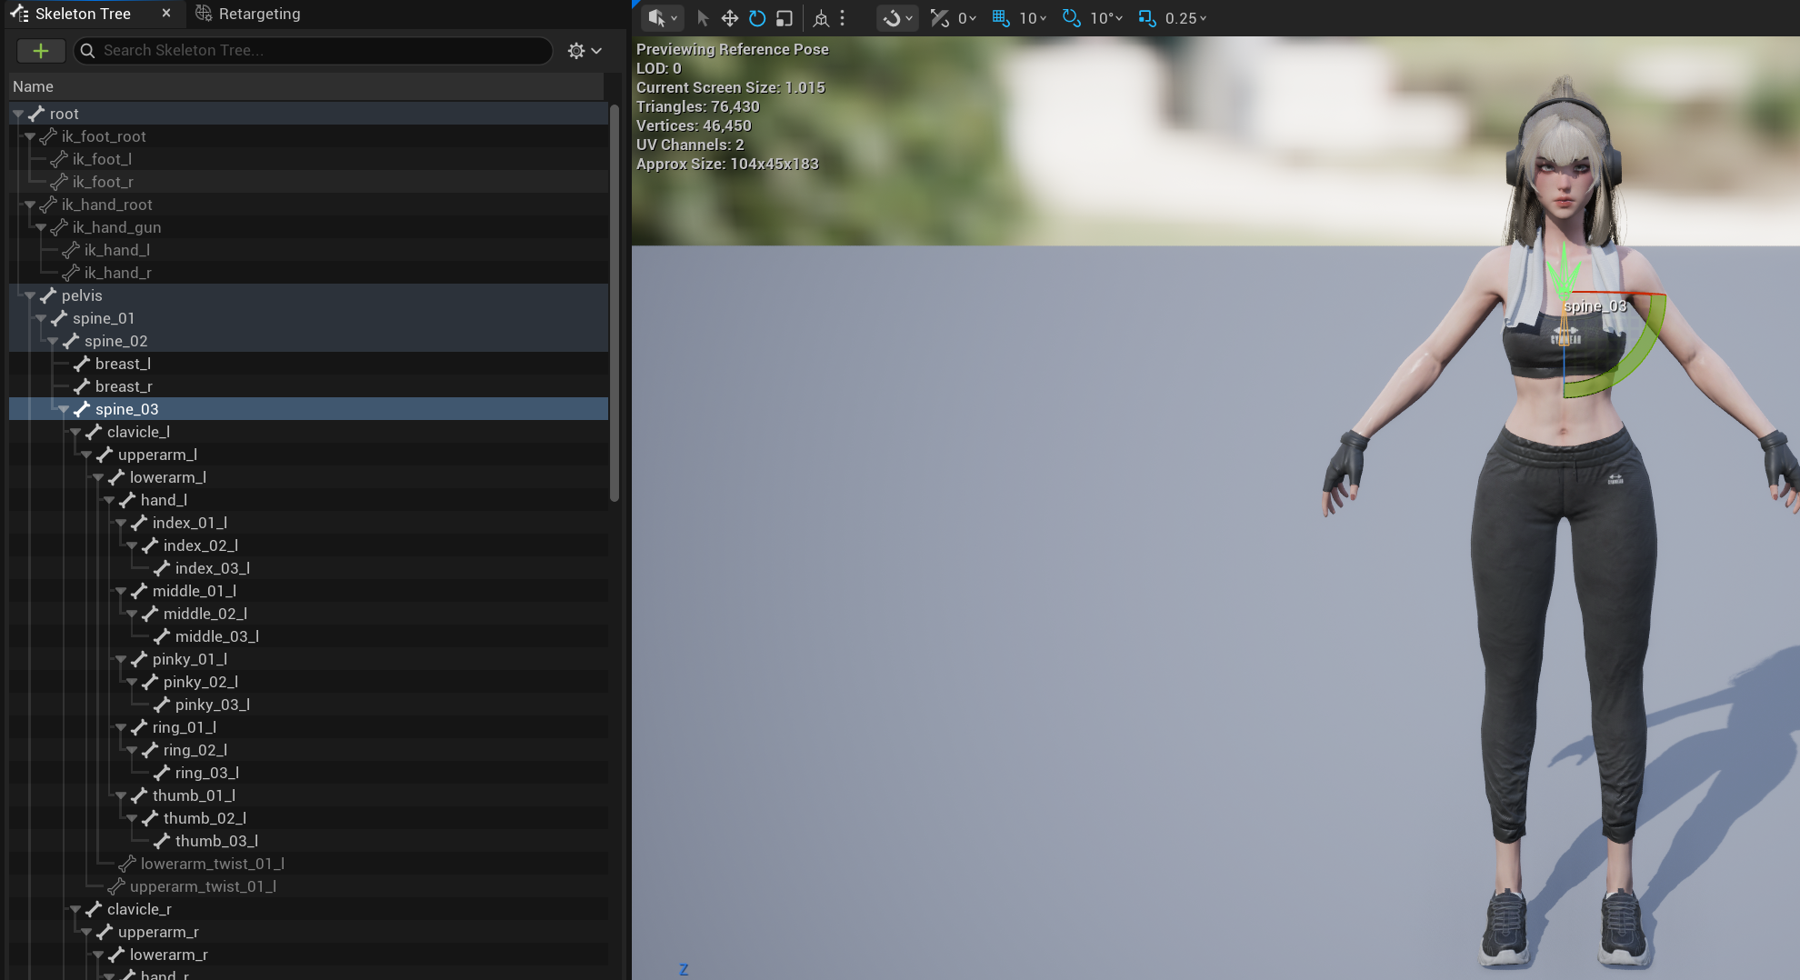The height and width of the screenshot is (980, 1800).
Task: Toggle grid location snapping
Action: point(1001,18)
